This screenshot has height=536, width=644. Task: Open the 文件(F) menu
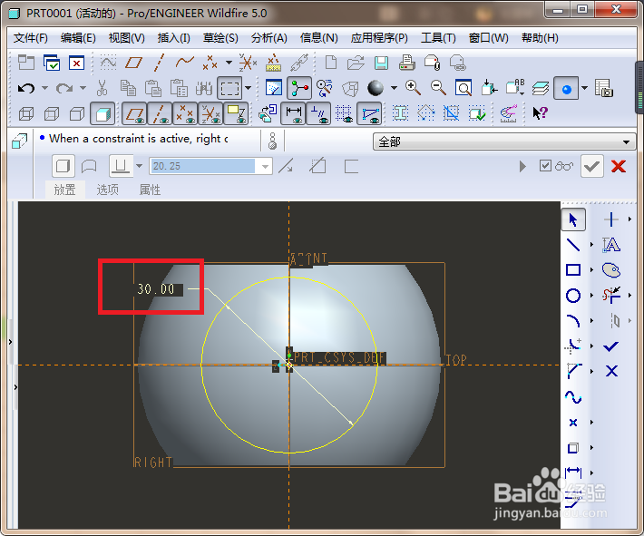(x=31, y=38)
